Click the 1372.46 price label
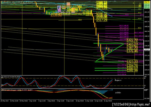This screenshot has width=151, height=107. pyautogui.click(x=132, y=51)
